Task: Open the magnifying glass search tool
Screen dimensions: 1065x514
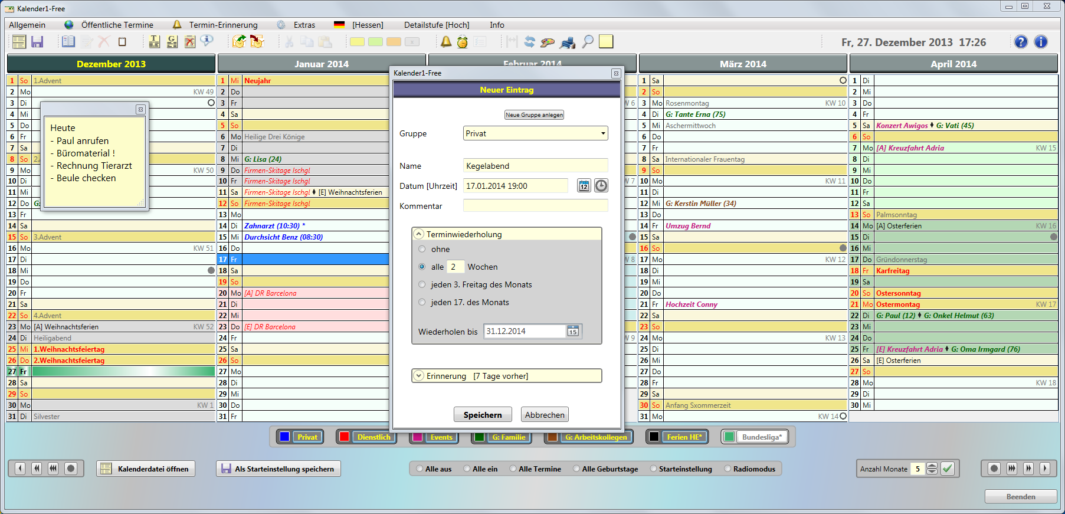Action: click(588, 42)
